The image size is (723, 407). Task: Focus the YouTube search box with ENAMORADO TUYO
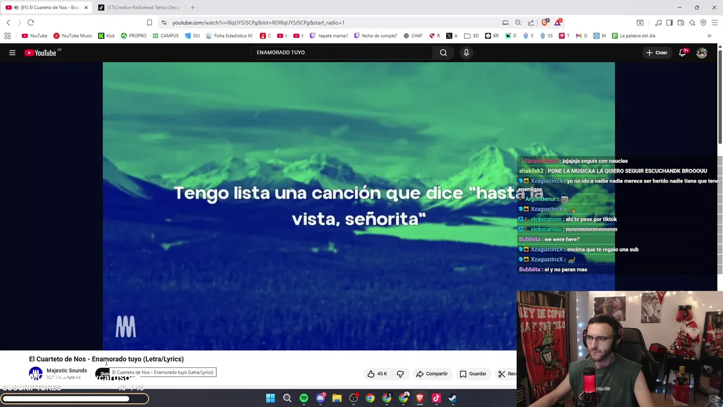(x=342, y=53)
